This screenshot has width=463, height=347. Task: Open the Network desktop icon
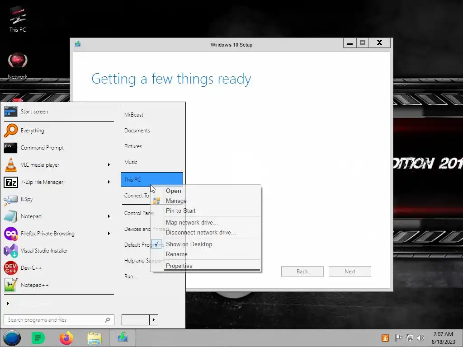coord(18,66)
